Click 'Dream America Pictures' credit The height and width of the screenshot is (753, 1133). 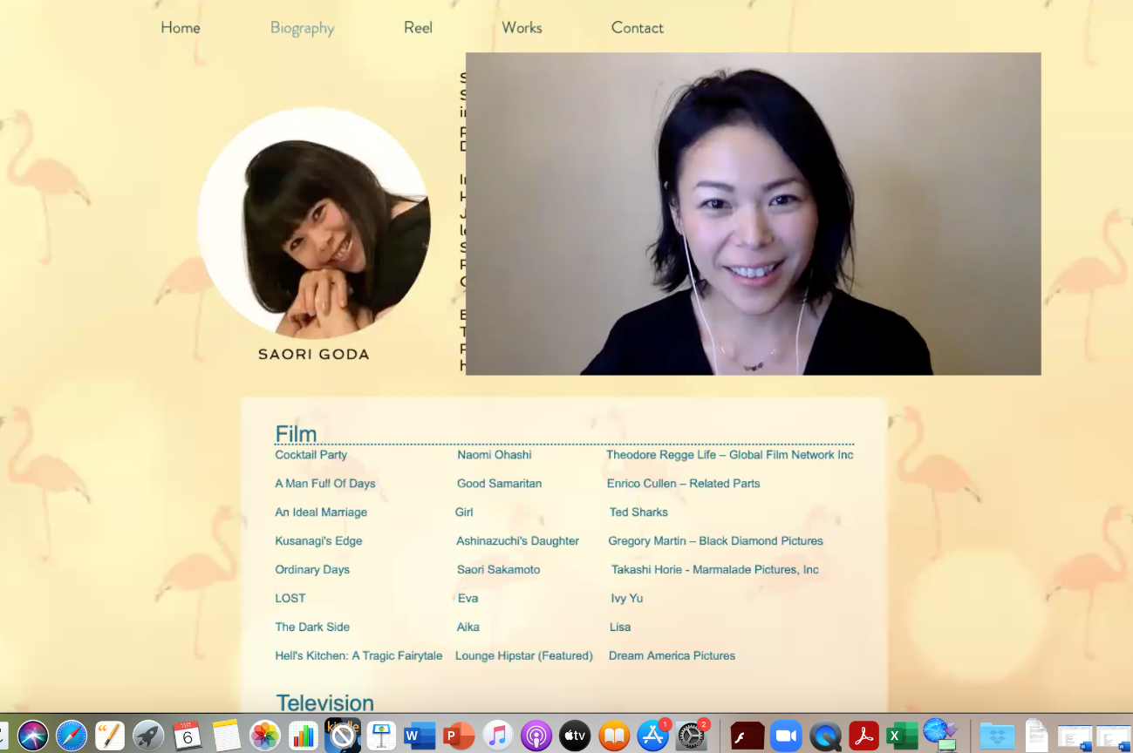point(672,656)
